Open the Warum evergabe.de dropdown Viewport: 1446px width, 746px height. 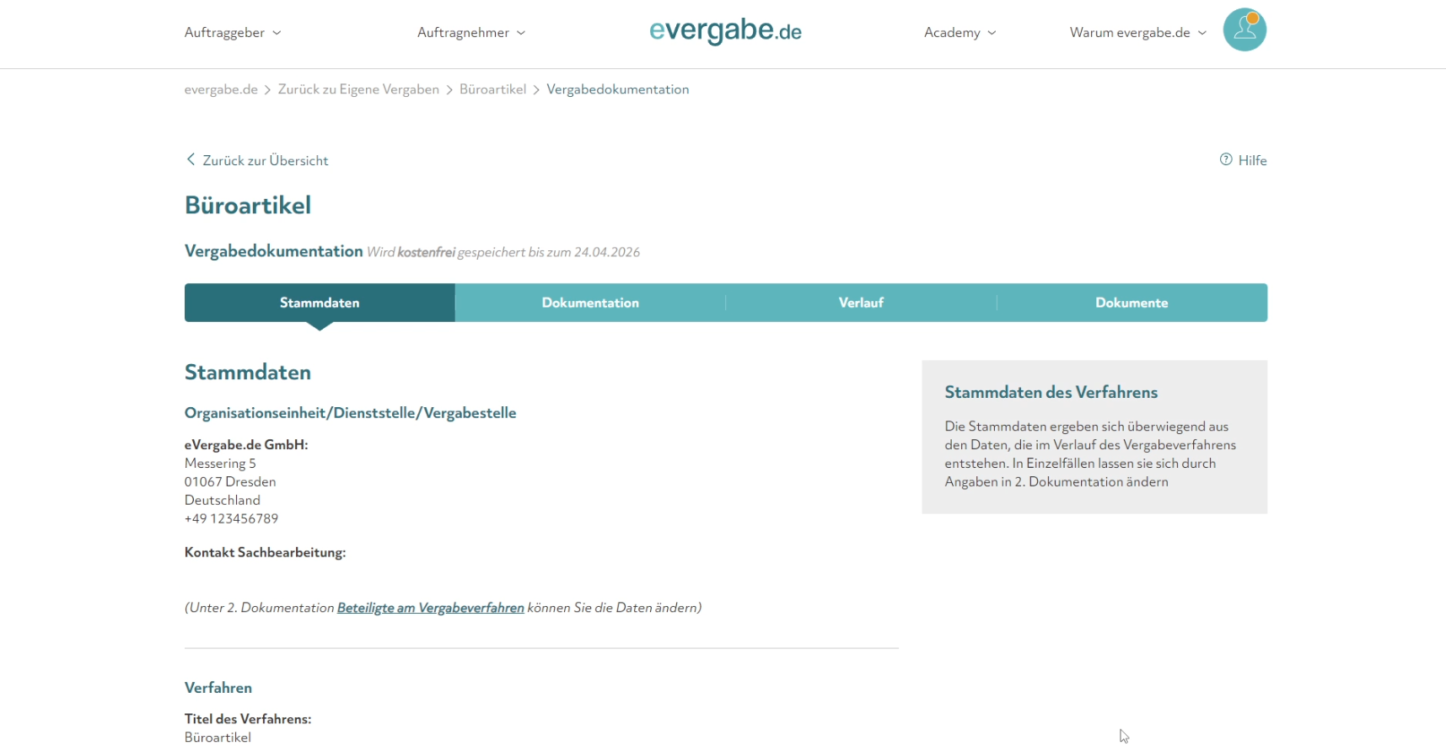tap(1138, 32)
